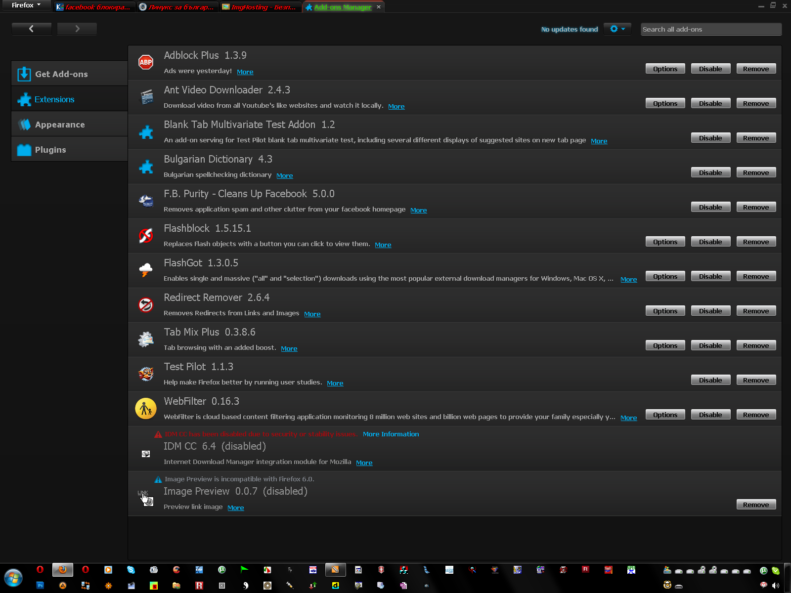Select the 'Redirect Remover 2.6.4' title
Viewport: 791px width, 593px height.
pyautogui.click(x=217, y=297)
